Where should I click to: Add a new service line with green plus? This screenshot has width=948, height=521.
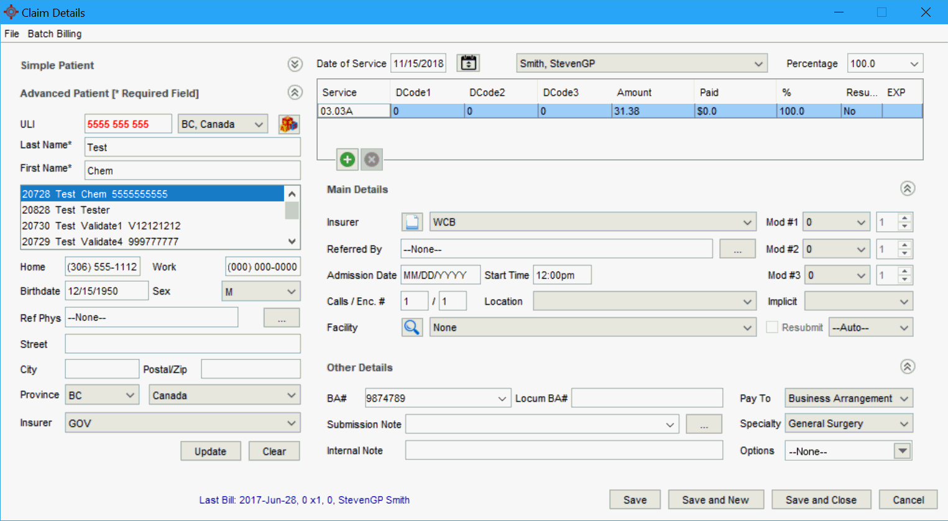[347, 160]
